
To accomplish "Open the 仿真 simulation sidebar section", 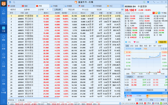I will [4, 64].
